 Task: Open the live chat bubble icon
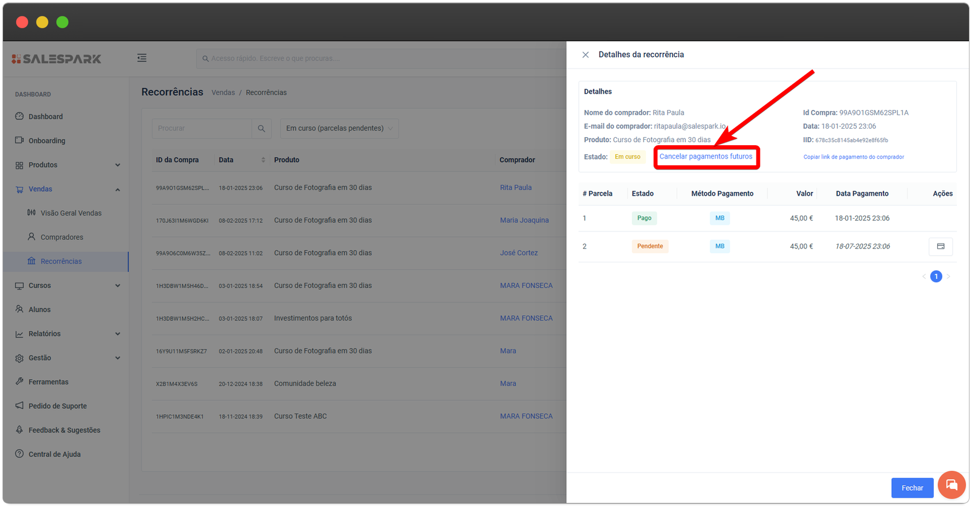coord(951,485)
